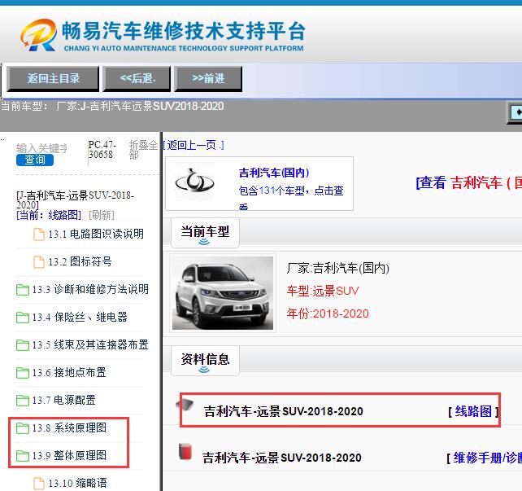Focus the 输入关键字 search field

(x=42, y=148)
